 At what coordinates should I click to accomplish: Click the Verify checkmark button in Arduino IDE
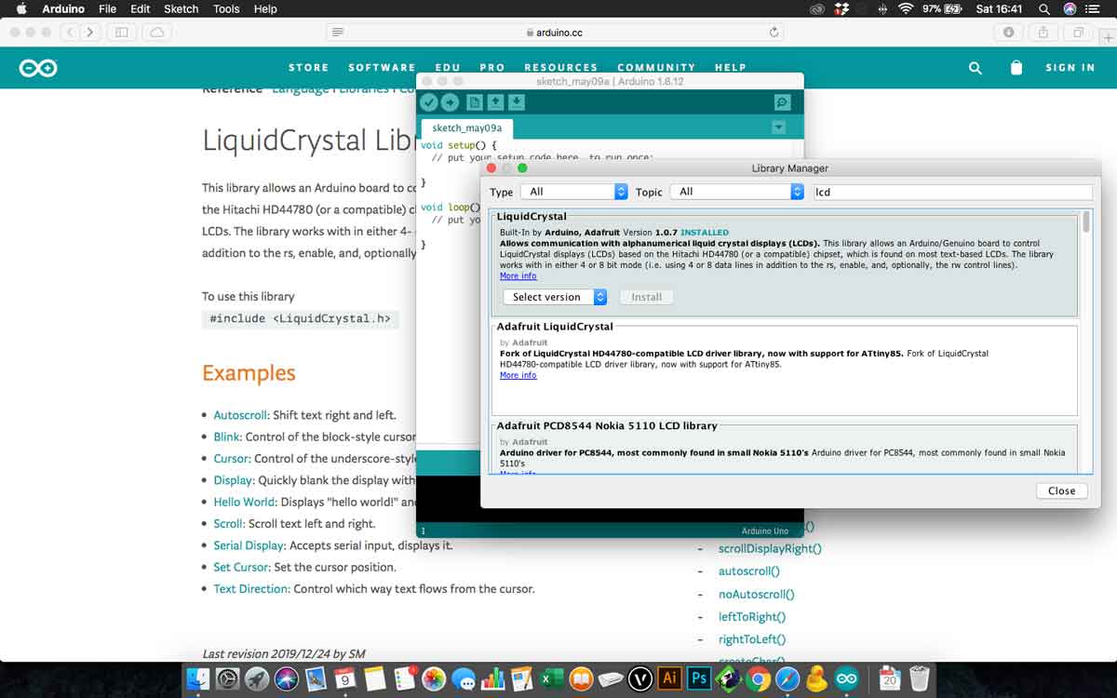click(x=428, y=102)
